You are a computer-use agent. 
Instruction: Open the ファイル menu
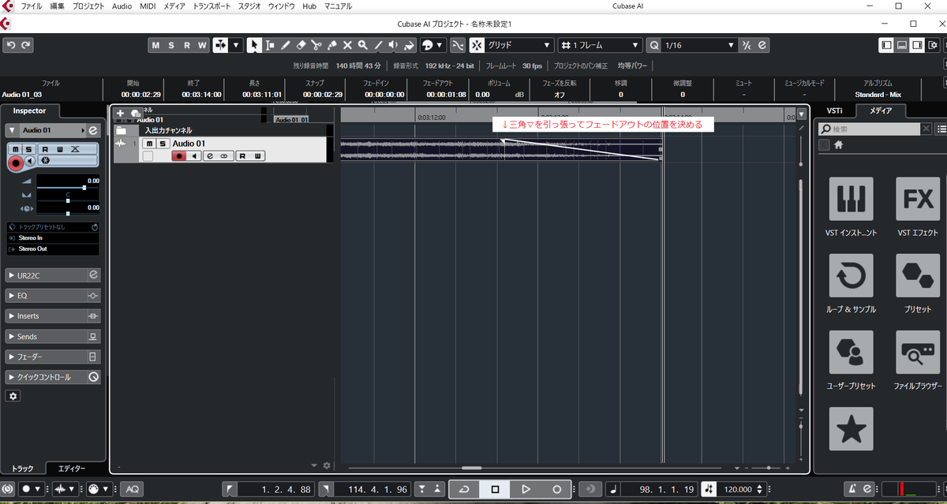[x=32, y=6]
